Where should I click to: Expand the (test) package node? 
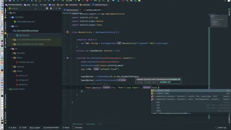pos(12,44)
